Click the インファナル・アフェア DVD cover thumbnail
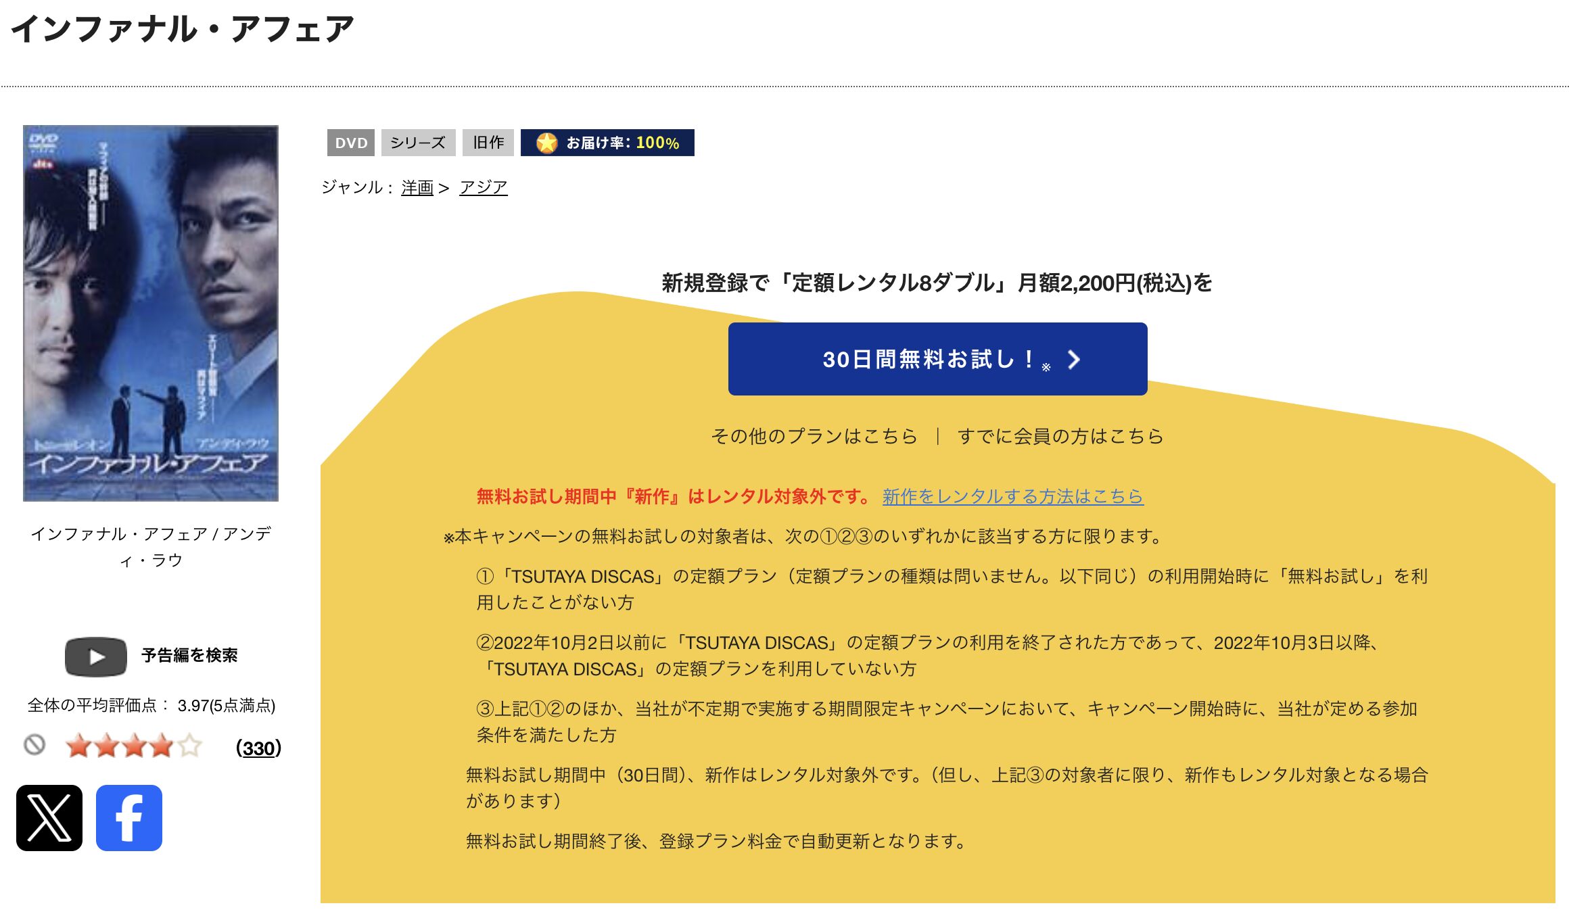The width and height of the screenshot is (1569, 914). (151, 313)
